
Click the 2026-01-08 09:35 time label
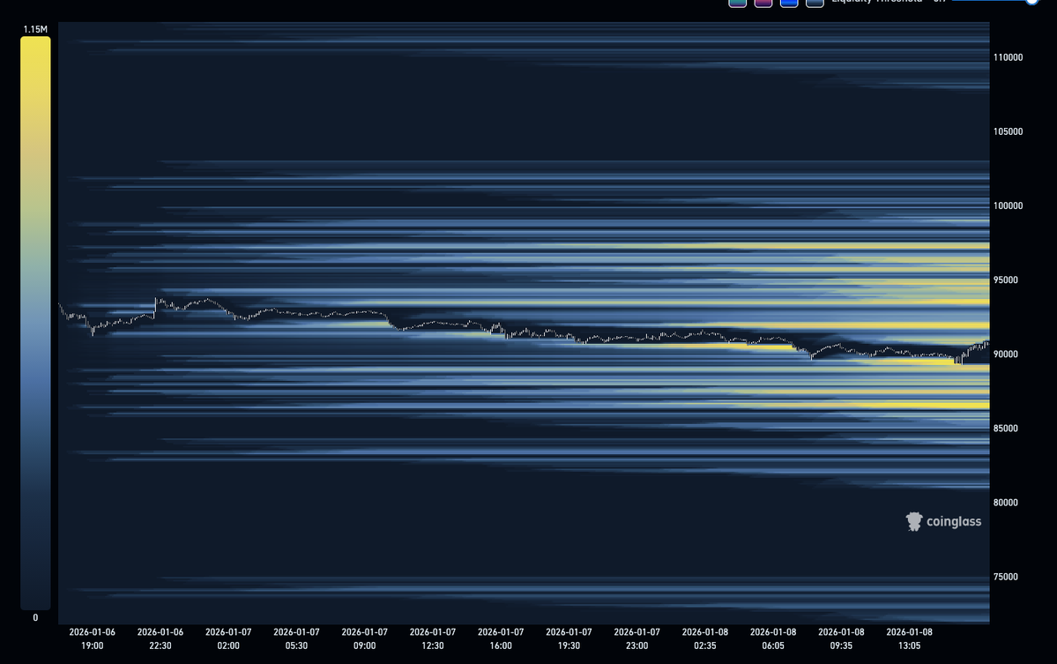coord(841,638)
